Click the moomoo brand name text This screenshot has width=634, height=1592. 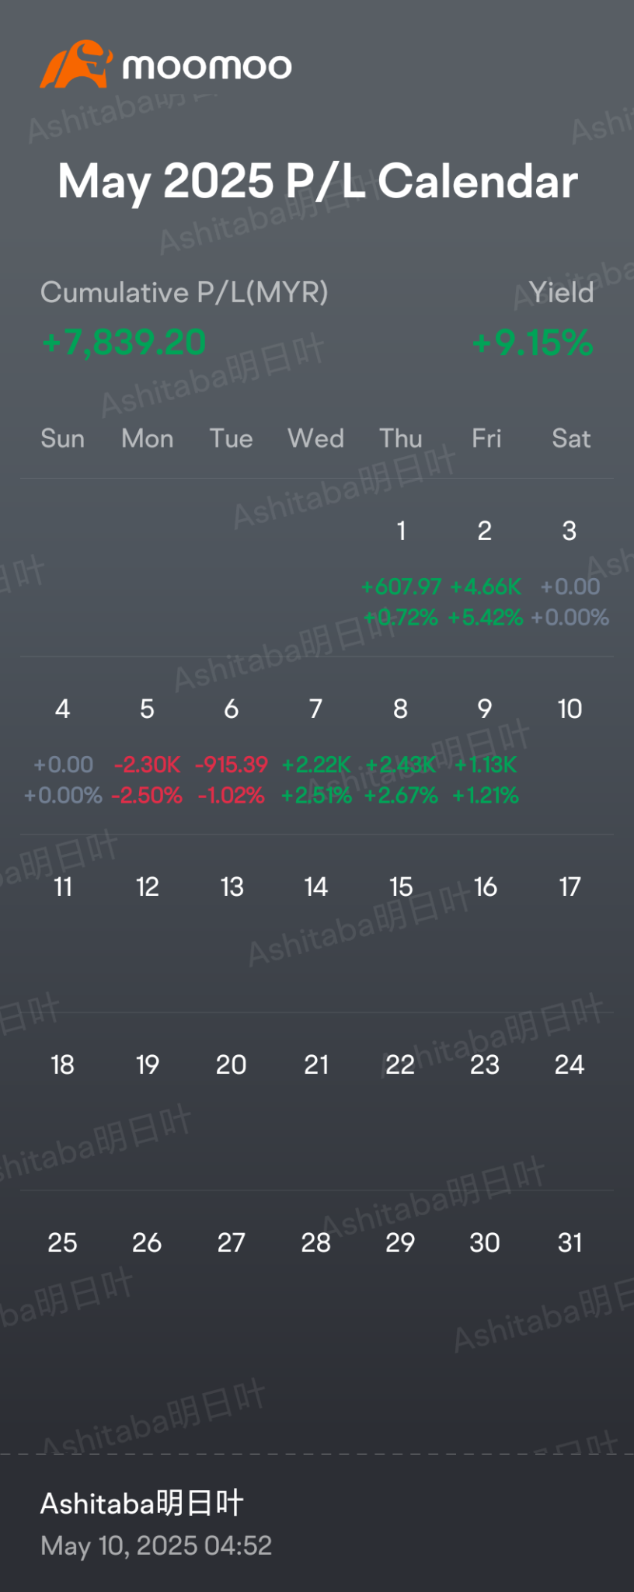(x=207, y=67)
